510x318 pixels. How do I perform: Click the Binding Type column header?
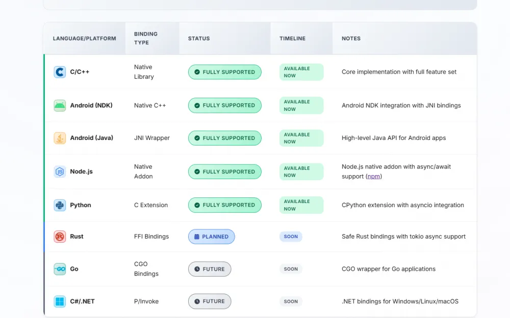[145, 38]
